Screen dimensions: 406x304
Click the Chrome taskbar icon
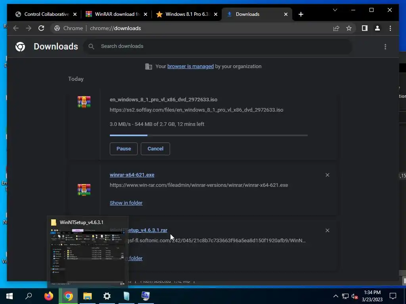pyautogui.click(x=68, y=296)
